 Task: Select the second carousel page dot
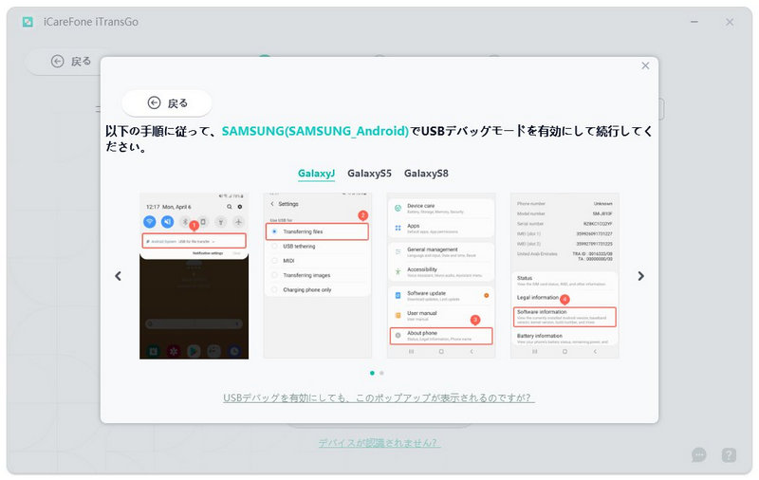pos(382,373)
